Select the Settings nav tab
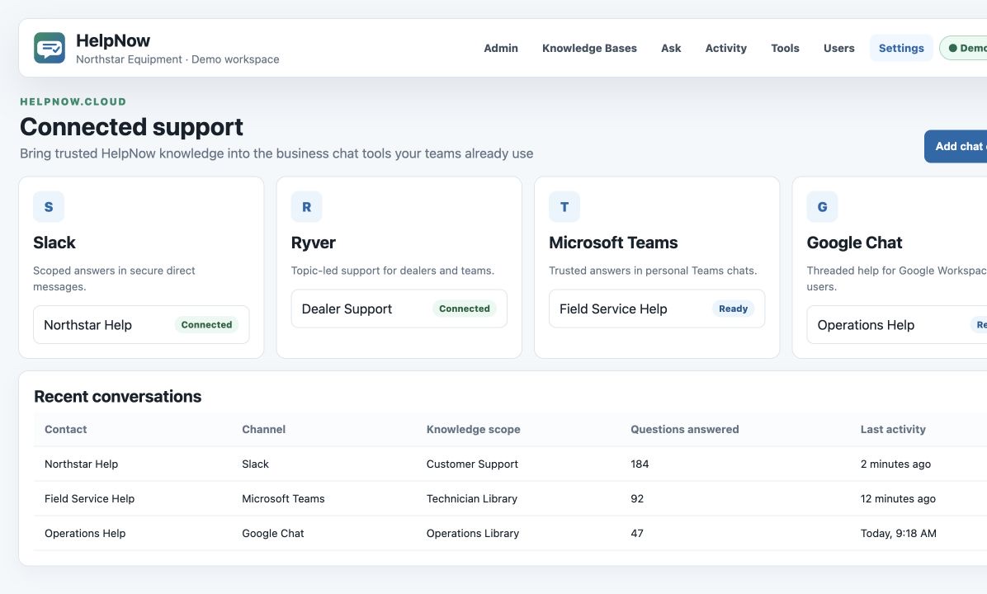The height and width of the screenshot is (594, 987). (x=901, y=48)
